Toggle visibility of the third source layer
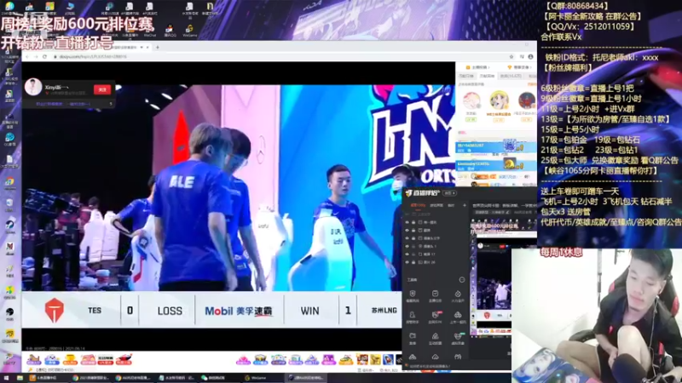 (x=407, y=238)
